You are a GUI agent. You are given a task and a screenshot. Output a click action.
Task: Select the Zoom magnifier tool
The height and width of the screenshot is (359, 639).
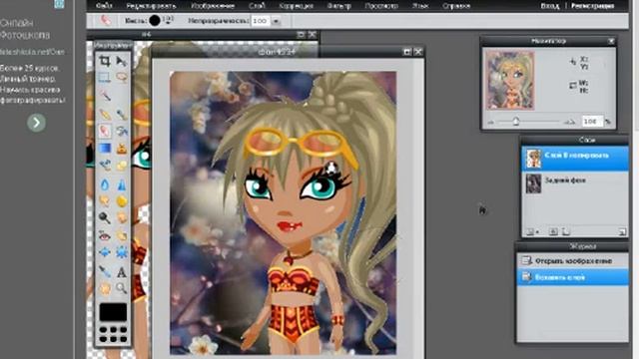(122, 288)
